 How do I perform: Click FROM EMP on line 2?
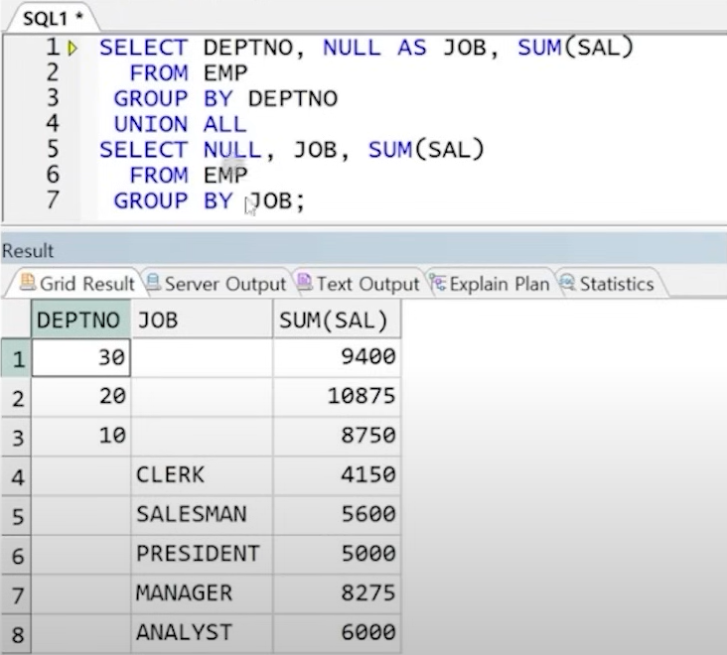[189, 73]
